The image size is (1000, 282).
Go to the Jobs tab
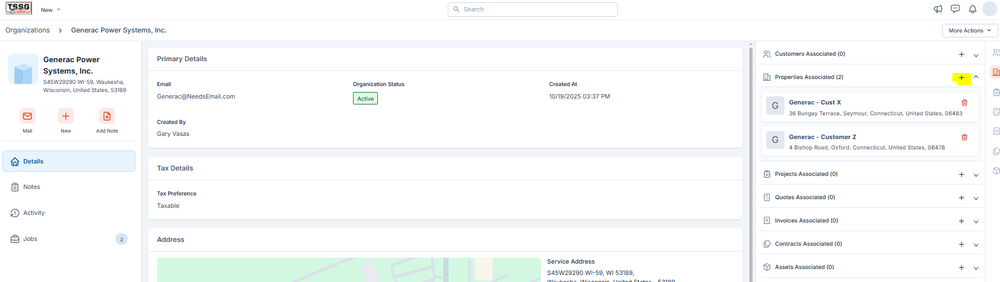click(30, 239)
